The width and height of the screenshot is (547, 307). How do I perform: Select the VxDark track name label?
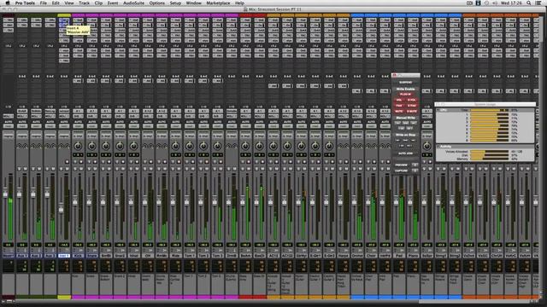pyautogui.click(x=468, y=256)
